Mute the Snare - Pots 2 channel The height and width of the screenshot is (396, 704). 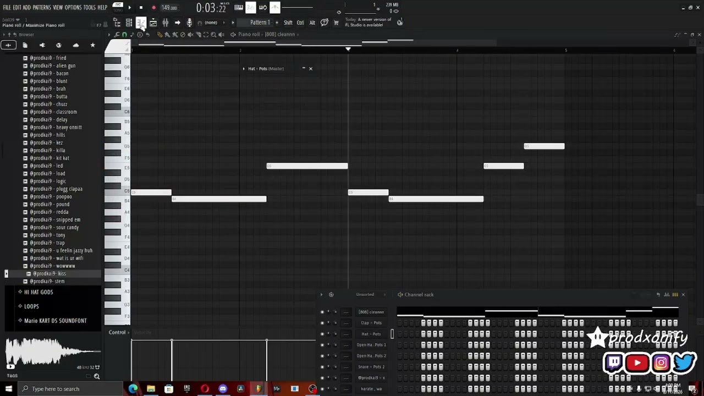click(322, 367)
